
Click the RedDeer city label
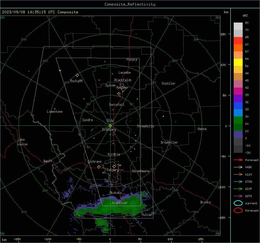122,88
